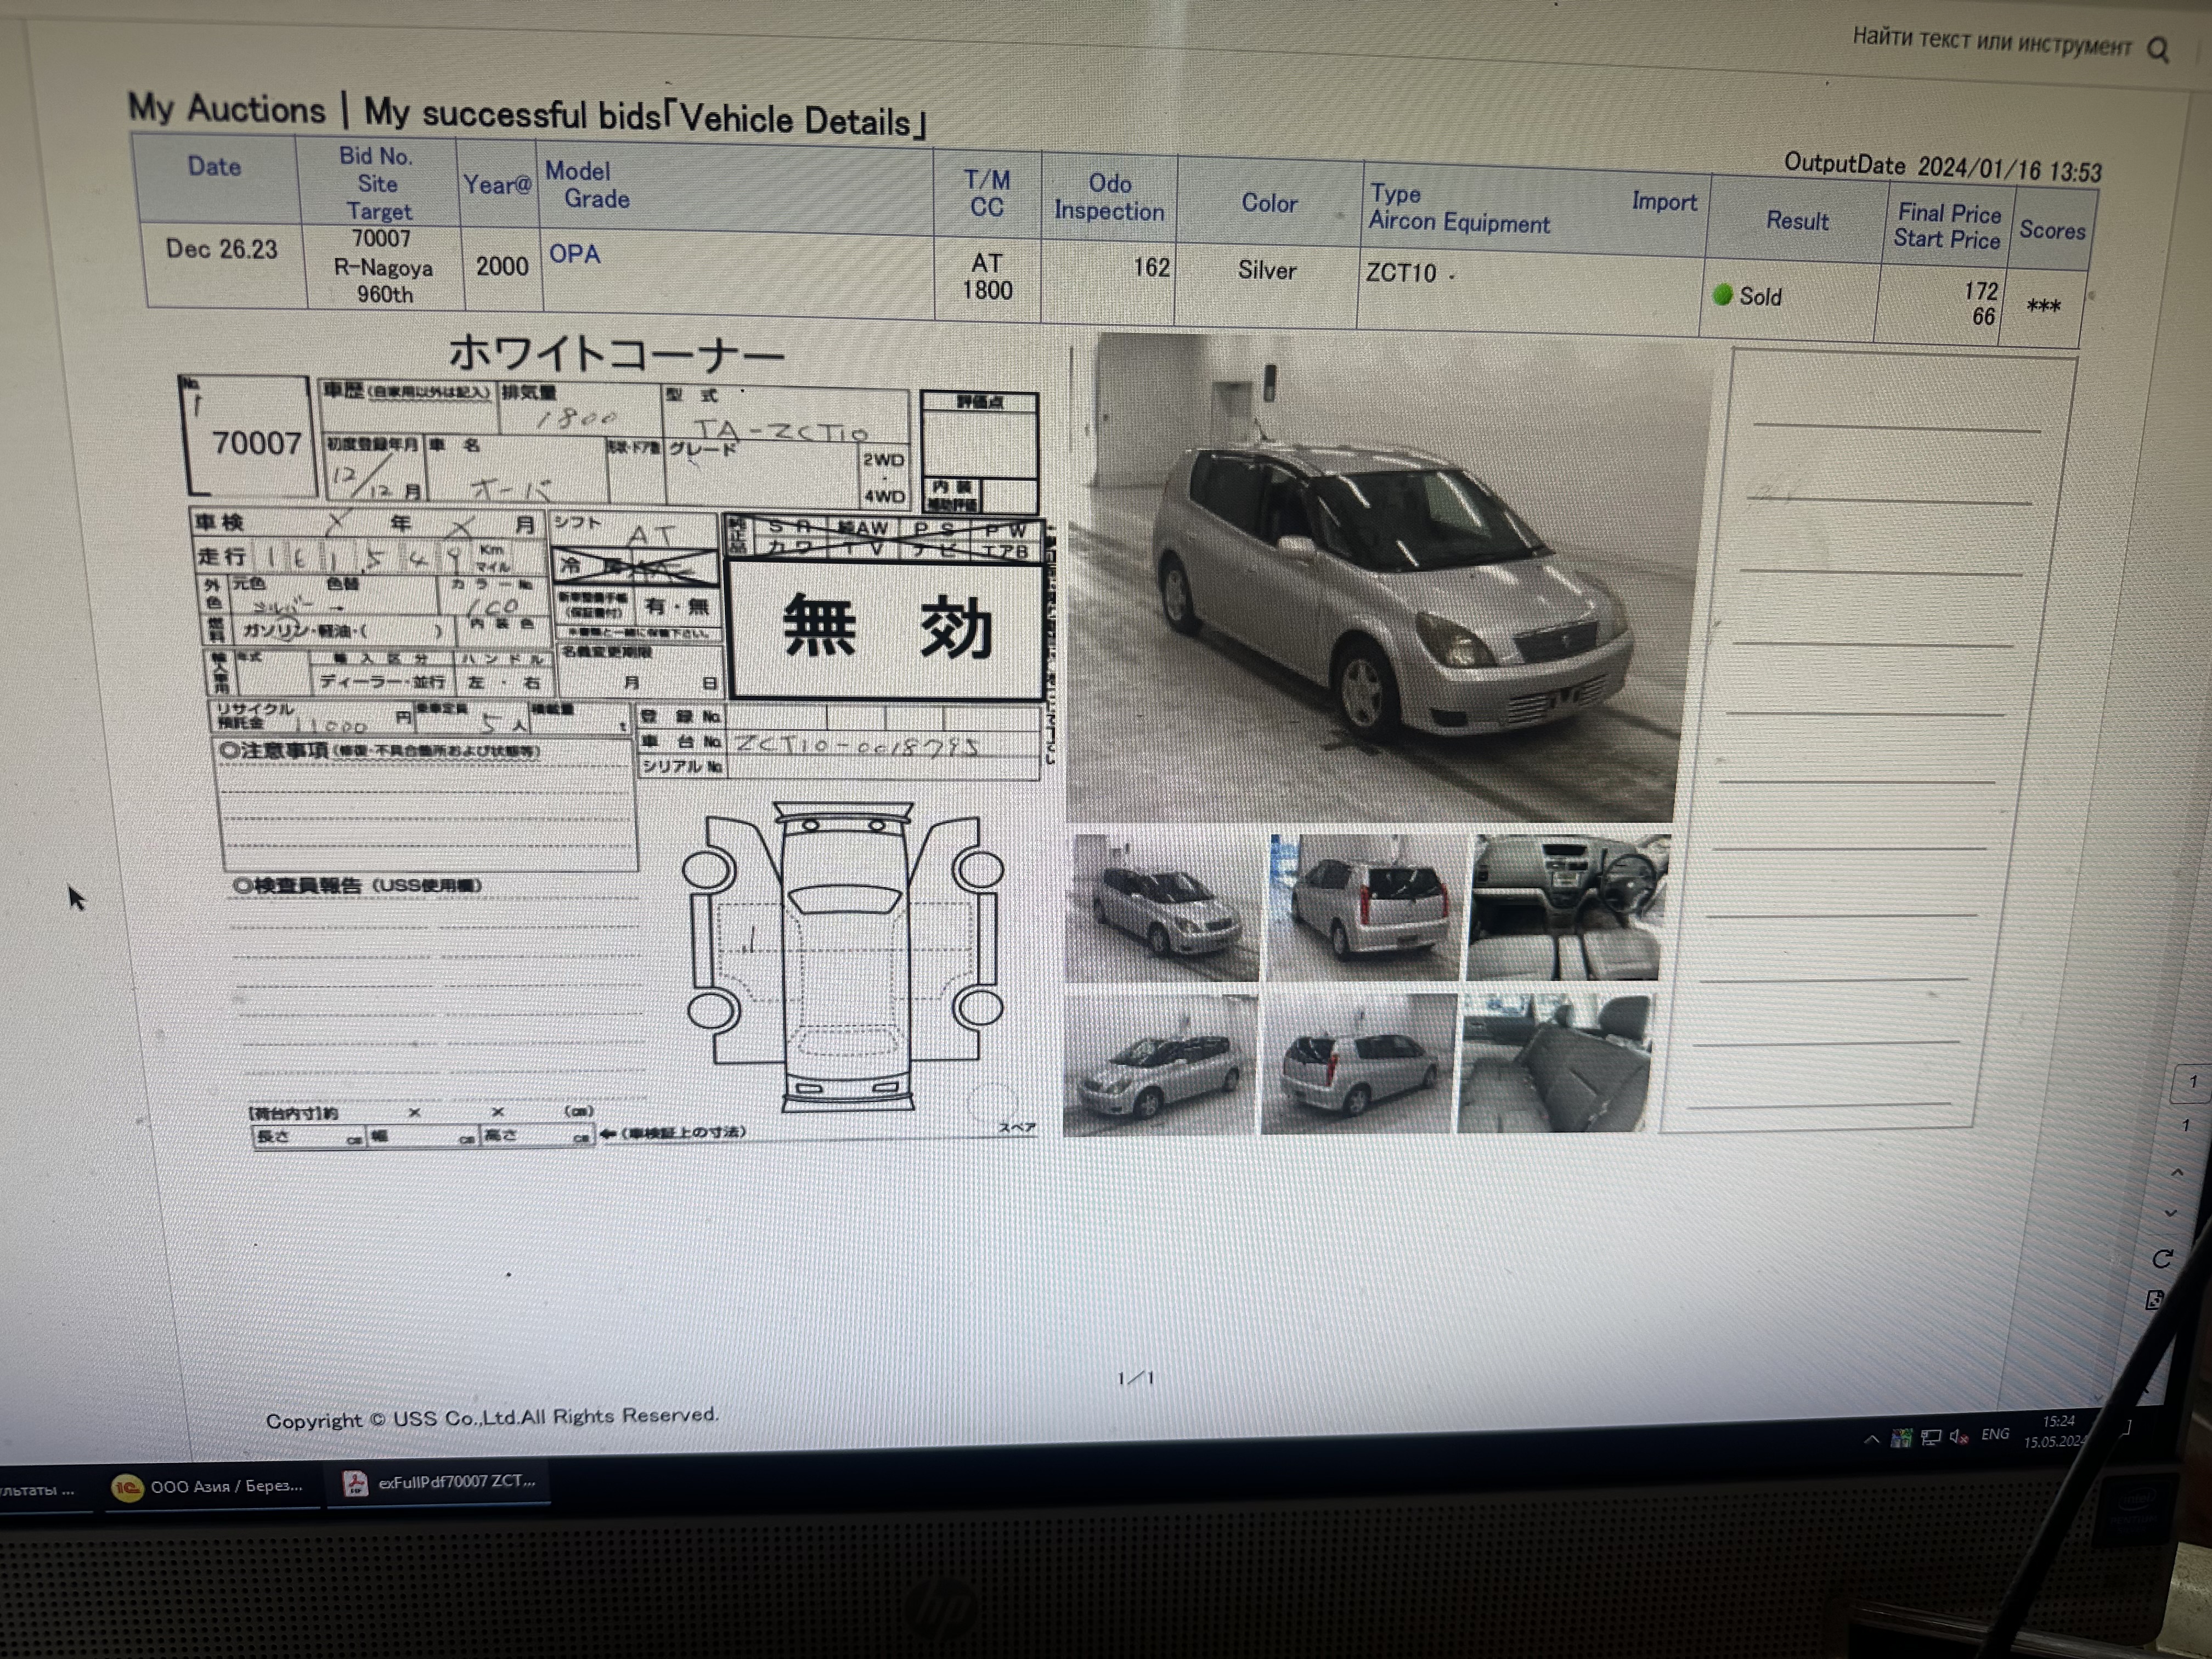This screenshot has height=1659, width=2212.
Task: Click bid number '70007' in the table row
Action: point(380,239)
